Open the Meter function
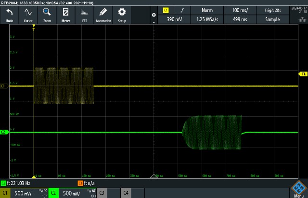308x198 pixels. point(65,15)
